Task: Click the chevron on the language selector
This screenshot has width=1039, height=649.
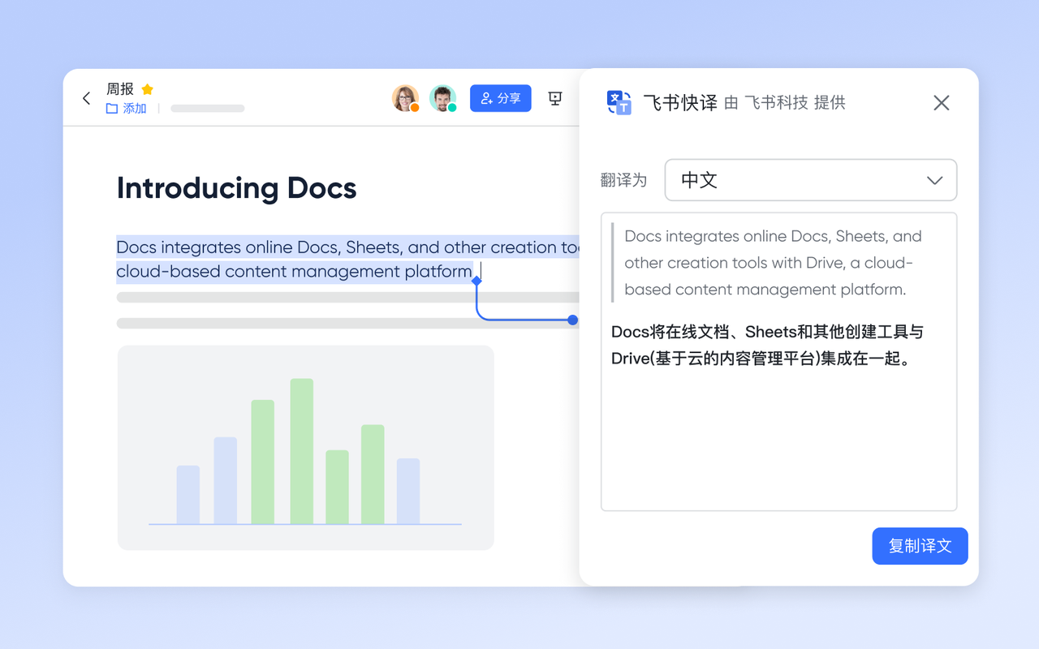Action: coord(934,180)
